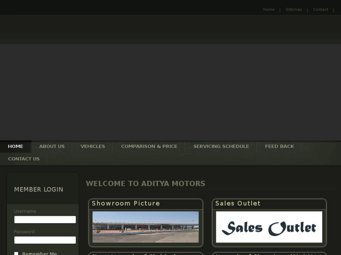The width and height of the screenshot is (341, 255).
Task: Click the showroom building photo
Action: [x=145, y=227]
